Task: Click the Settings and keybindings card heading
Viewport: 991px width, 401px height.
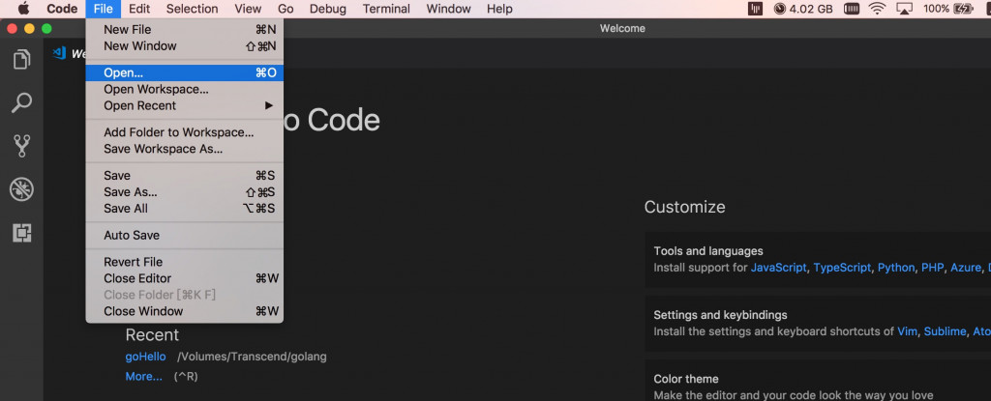Action: (x=720, y=314)
